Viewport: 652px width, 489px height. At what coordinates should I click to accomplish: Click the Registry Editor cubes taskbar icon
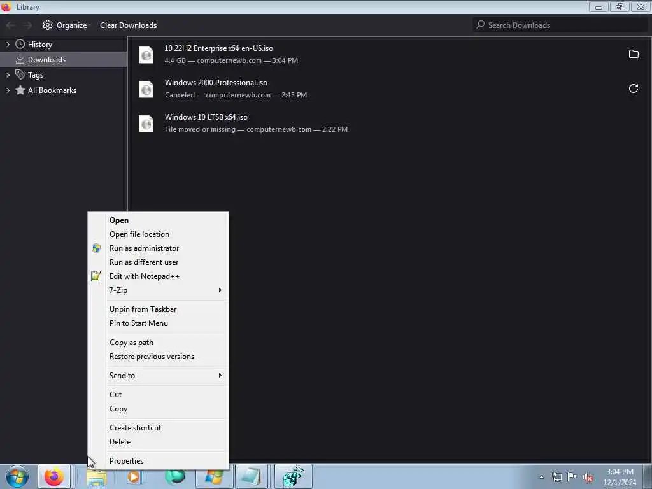click(294, 476)
